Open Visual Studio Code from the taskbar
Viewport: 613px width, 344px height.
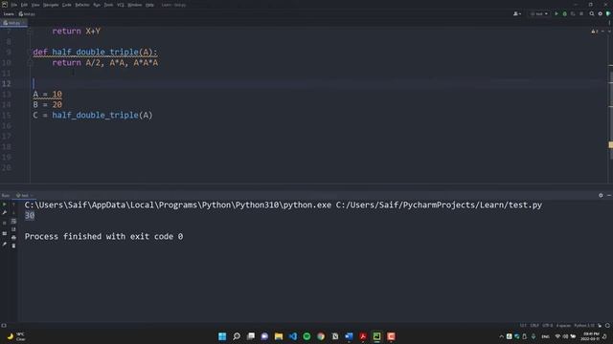click(x=293, y=336)
